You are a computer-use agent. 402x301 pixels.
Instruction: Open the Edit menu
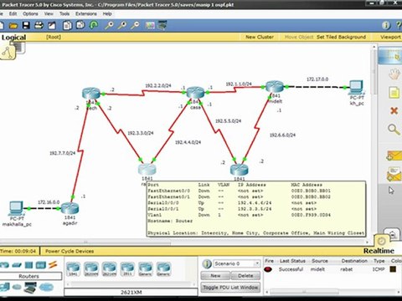click(13, 13)
